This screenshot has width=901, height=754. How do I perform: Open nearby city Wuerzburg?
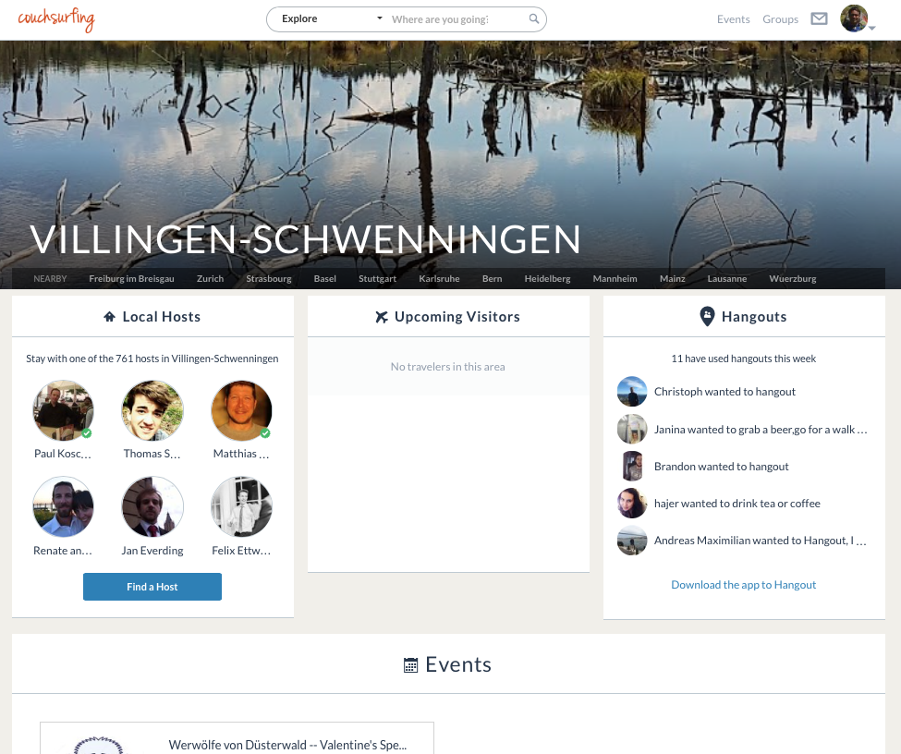(x=792, y=279)
